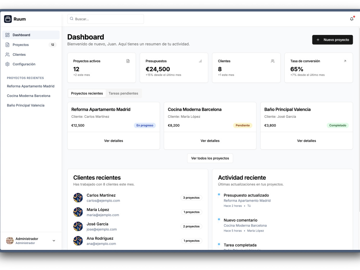Viewport: 360px width, 270px height.
Task: Click the Completado status badge
Action: point(338,125)
